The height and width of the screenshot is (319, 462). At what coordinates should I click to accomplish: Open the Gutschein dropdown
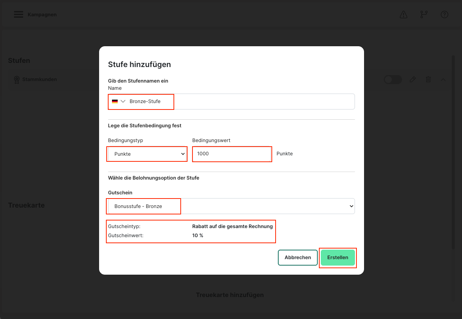click(231, 206)
